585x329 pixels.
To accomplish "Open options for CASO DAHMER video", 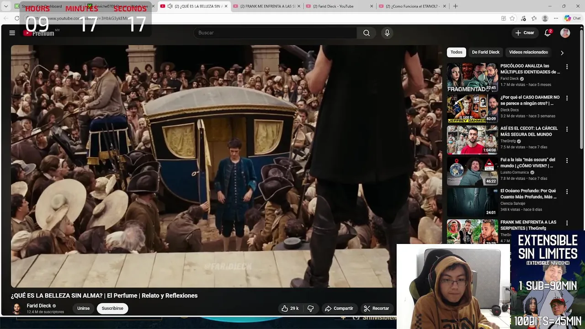I will point(567,98).
